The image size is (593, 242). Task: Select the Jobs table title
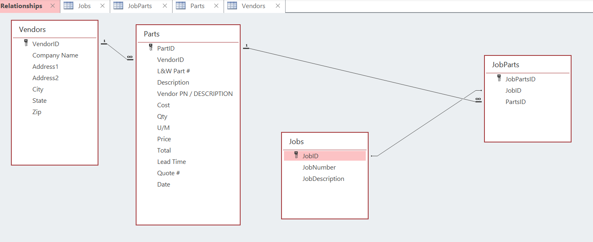pos(296,142)
